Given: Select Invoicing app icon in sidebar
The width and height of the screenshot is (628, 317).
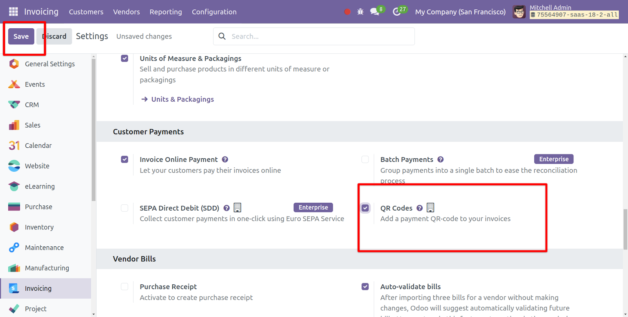Looking at the screenshot, I should pos(14,288).
